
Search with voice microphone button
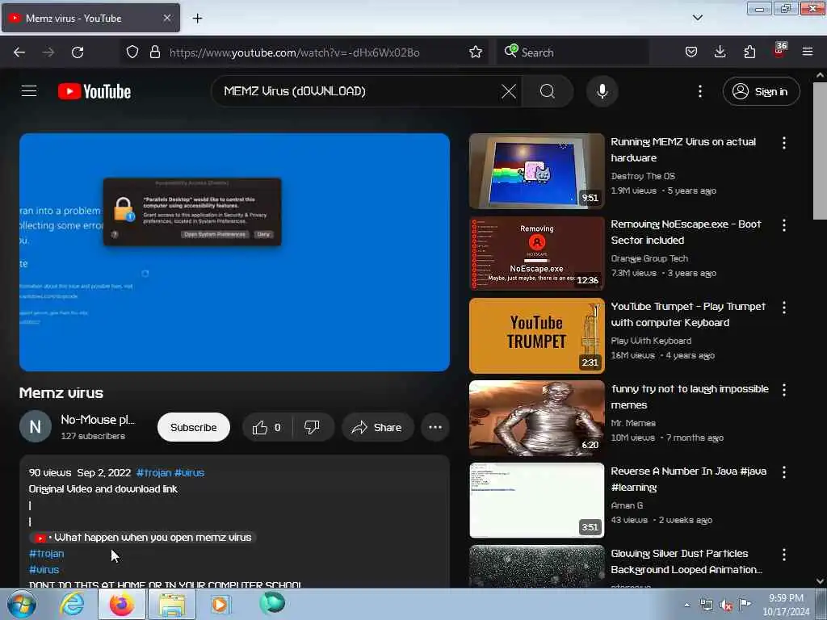[x=602, y=91]
